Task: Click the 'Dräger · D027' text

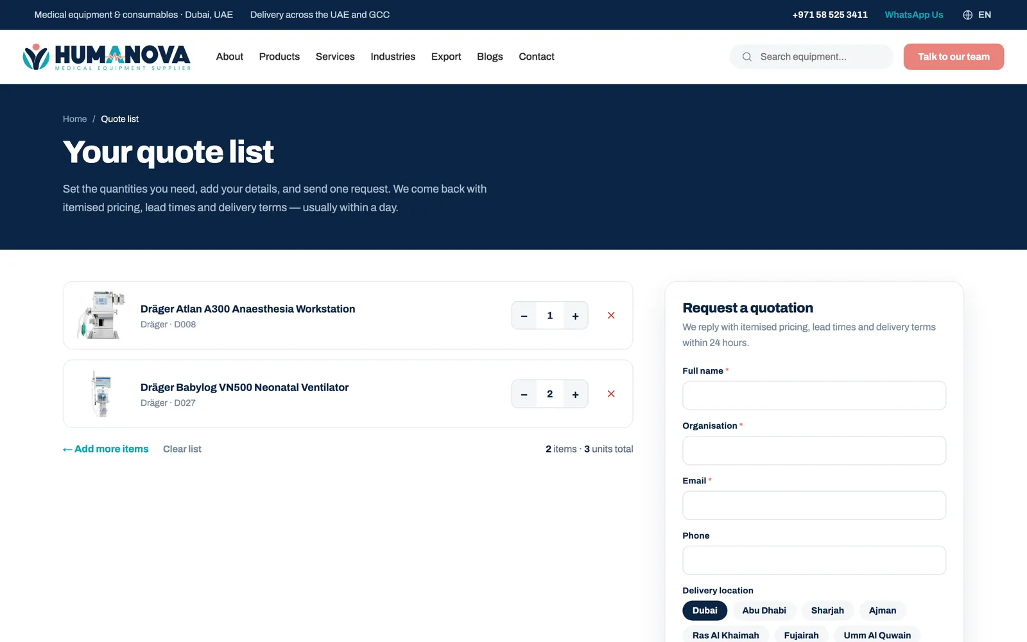Action: (x=168, y=403)
